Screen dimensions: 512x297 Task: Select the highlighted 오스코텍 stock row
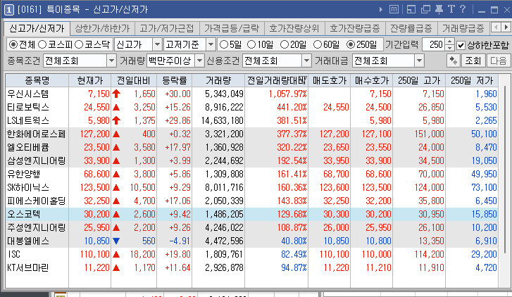pyautogui.click(x=251, y=215)
